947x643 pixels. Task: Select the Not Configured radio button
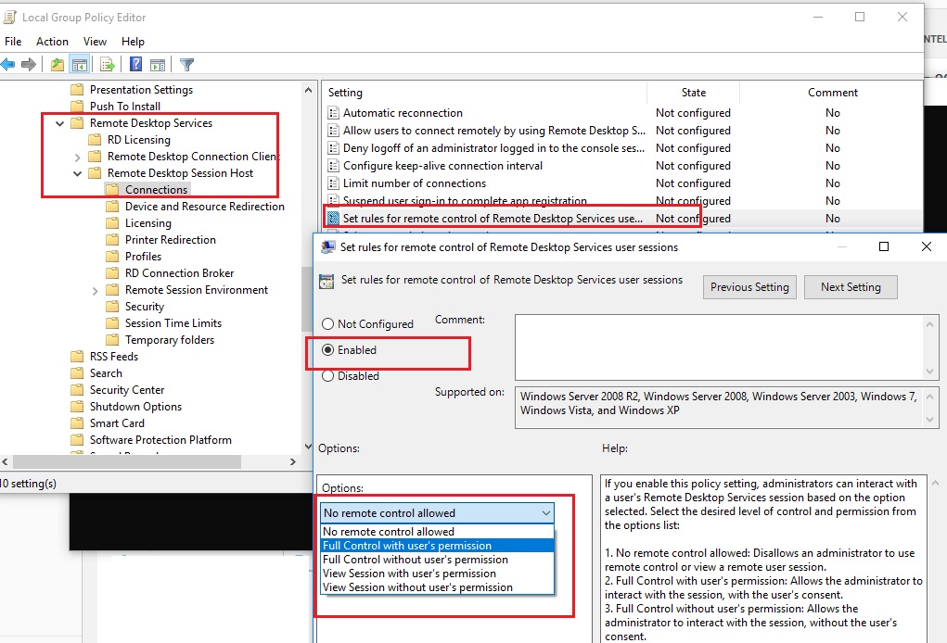(328, 324)
